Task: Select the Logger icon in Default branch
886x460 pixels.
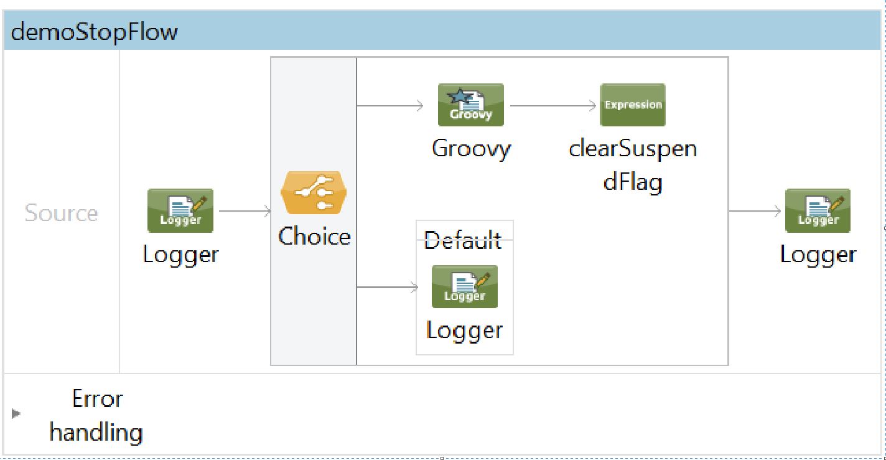Action: 464,286
